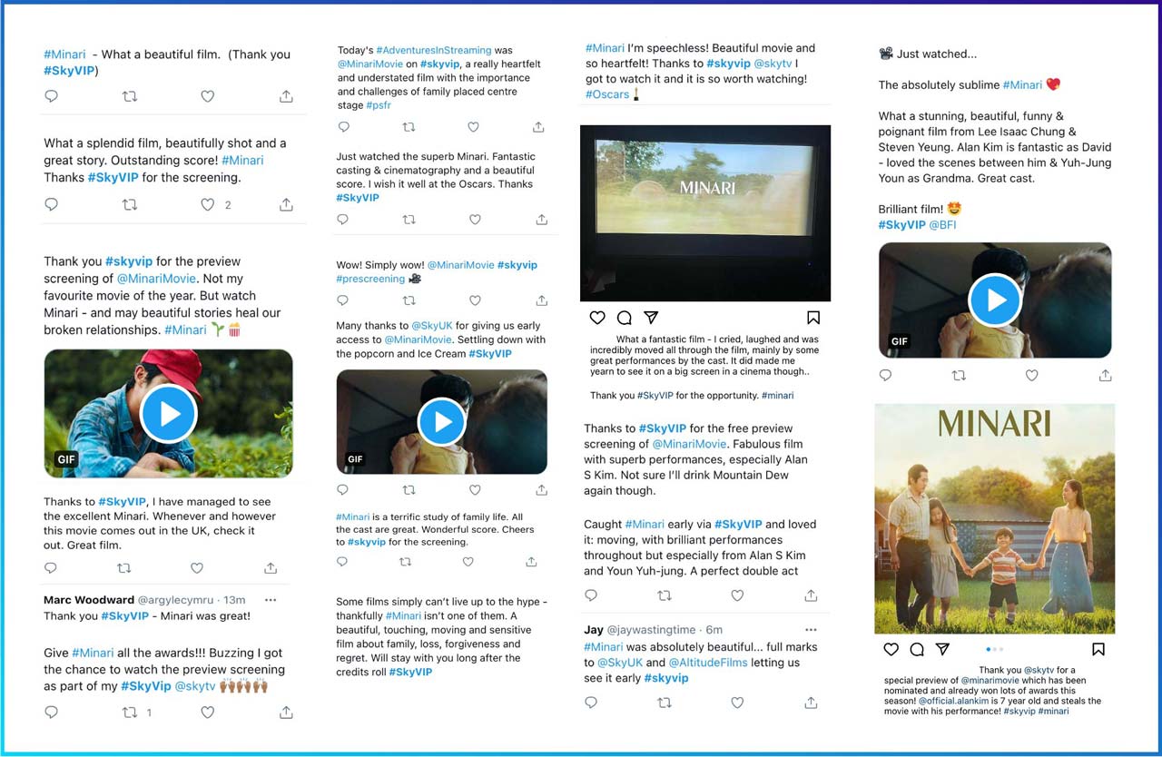Viewport: 1162px width, 757px height.
Task: Comment on the Minari screen photo Instagram post
Action: click(x=624, y=318)
